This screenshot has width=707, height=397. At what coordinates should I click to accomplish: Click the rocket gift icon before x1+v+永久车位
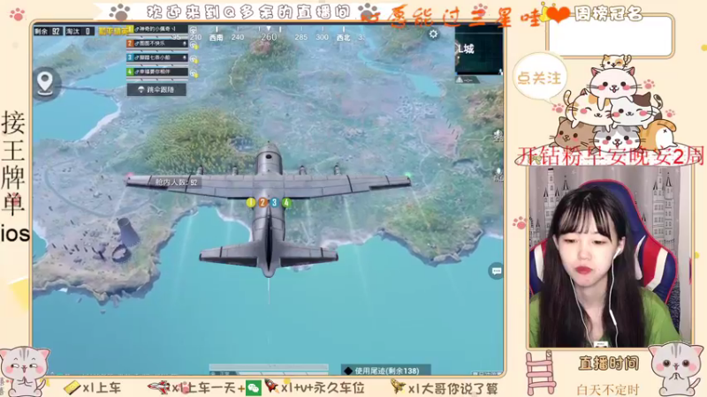coord(271,386)
